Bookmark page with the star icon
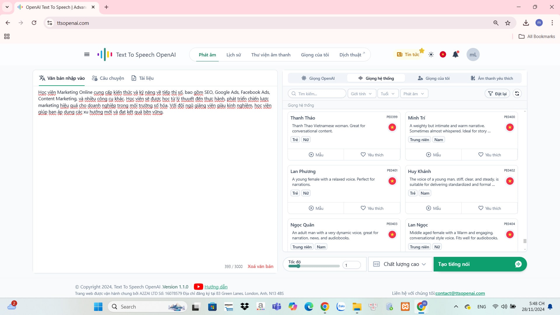Viewport: 560px width, 315px height. pos(508,23)
